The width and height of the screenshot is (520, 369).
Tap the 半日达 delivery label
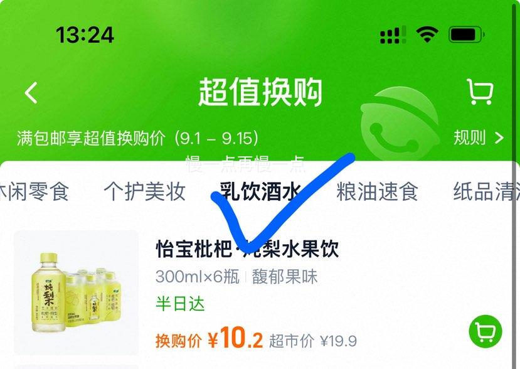pos(180,304)
